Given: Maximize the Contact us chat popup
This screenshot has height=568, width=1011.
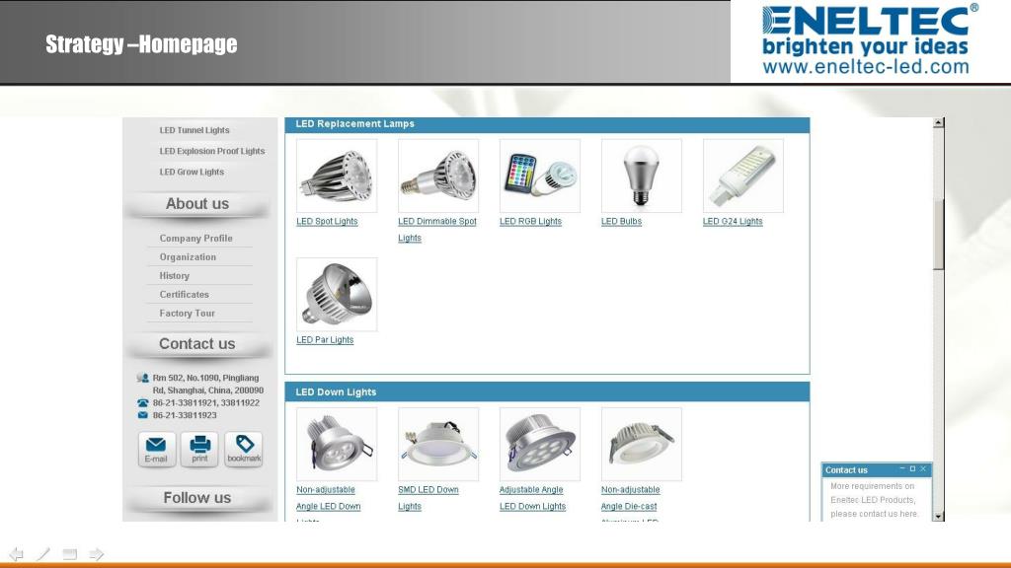Looking at the screenshot, I should [912, 468].
